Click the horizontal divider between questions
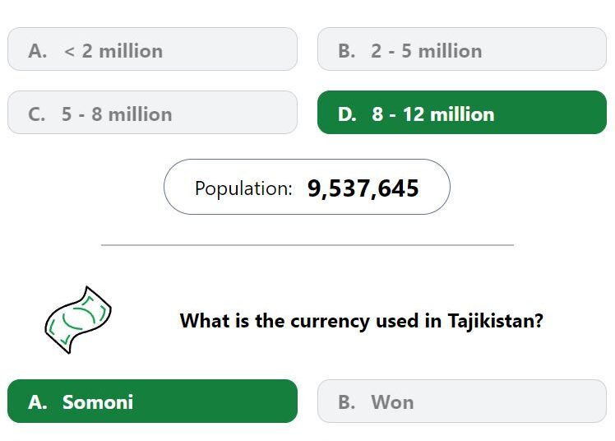This screenshot has width=615, height=441. [x=307, y=245]
